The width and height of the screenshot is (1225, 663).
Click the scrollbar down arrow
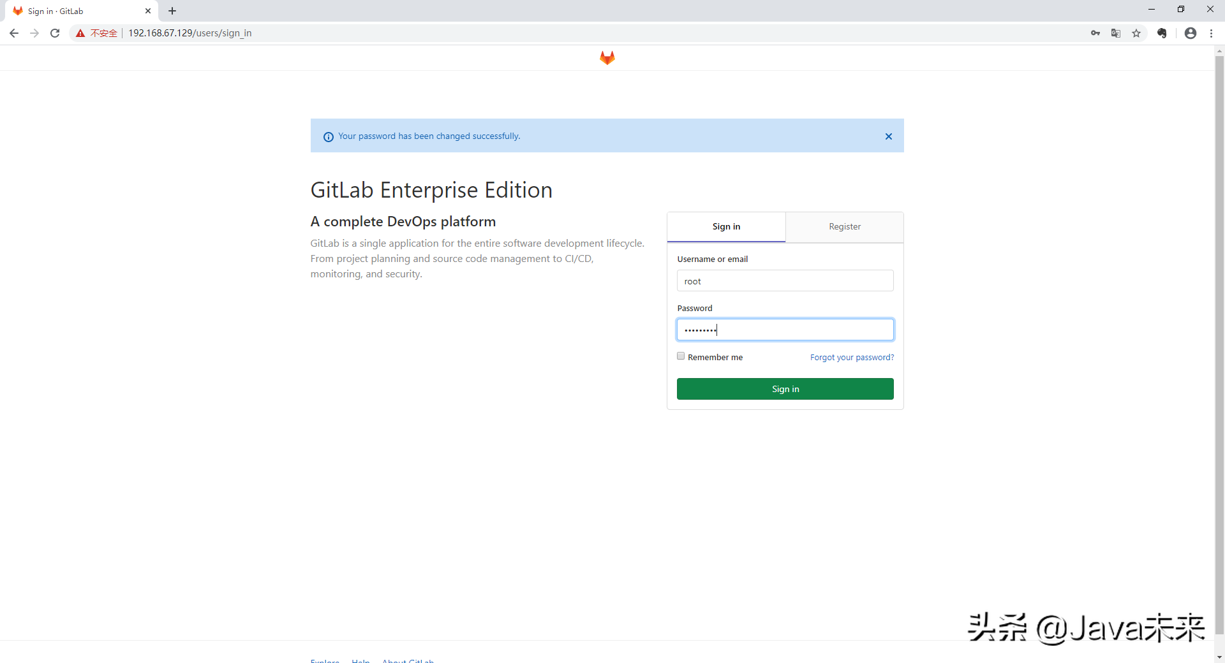[x=1219, y=657]
